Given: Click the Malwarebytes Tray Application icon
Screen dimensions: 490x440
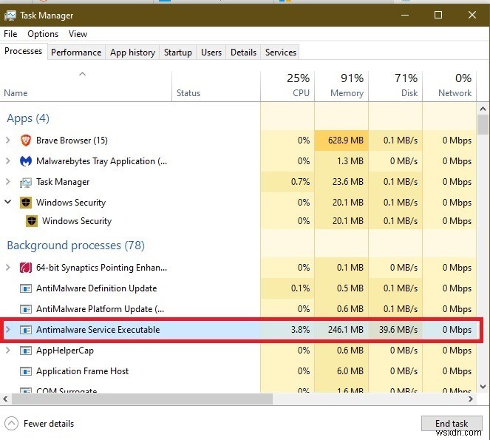Looking at the screenshot, I should pos(26,161).
